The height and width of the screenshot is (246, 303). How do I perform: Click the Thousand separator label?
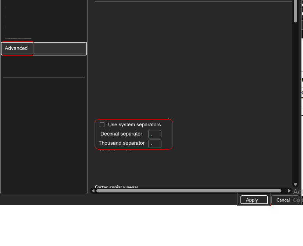122,143
